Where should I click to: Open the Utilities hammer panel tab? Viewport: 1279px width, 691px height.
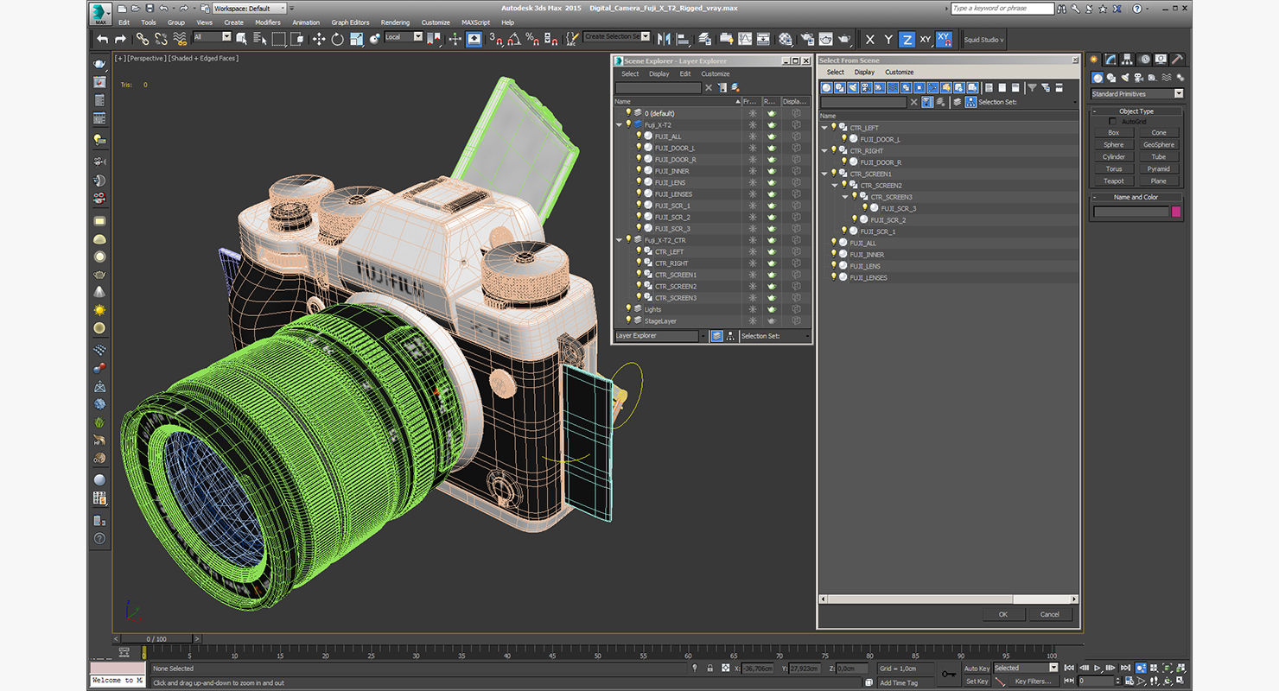pos(1176,59)
